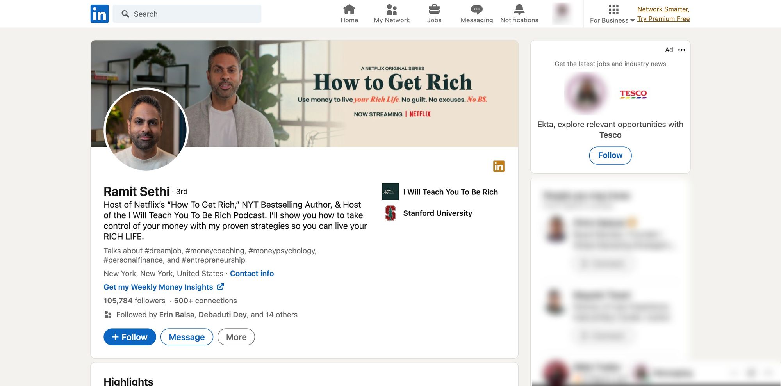
Task: Click New York location text
Action: [163, 274]
